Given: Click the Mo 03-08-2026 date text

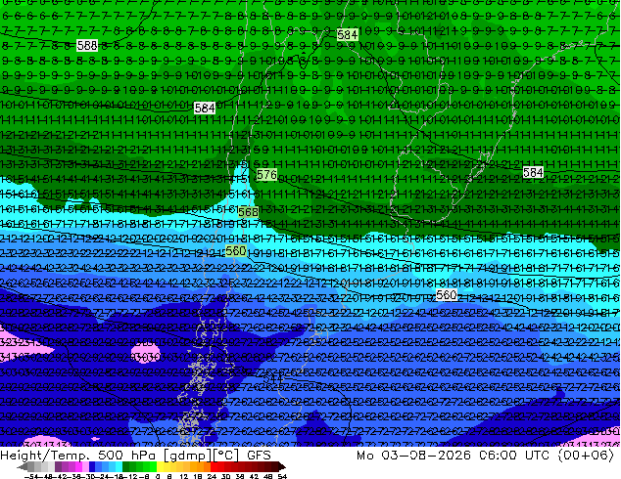Looking at the screenshot, I should click(413, 456).
